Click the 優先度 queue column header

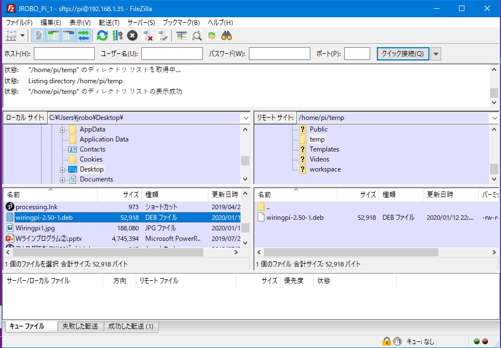[x=296, y=280]
